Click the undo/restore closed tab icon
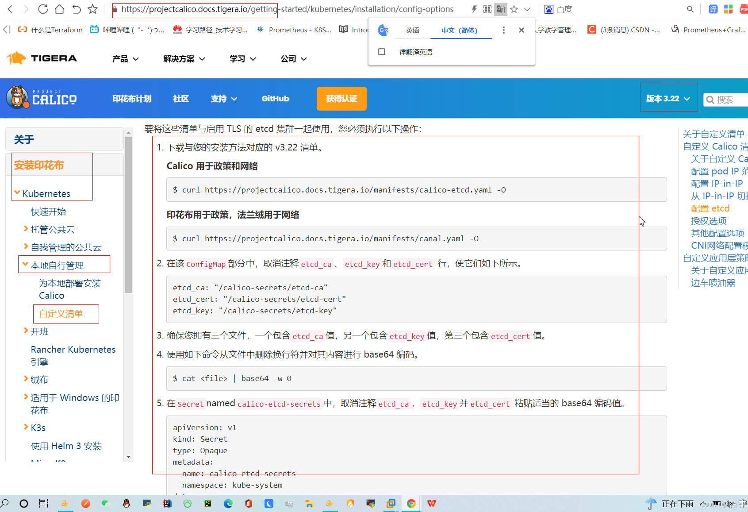 [x=76, y=9]
